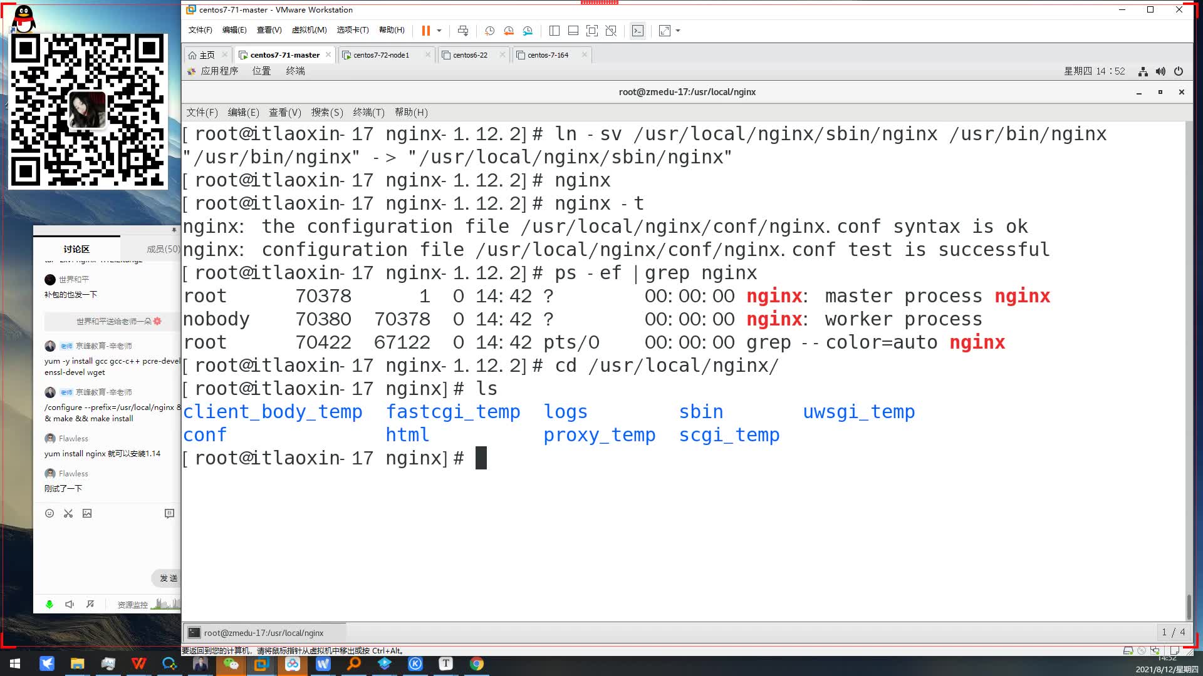
Task: Select root@zmedu-17 window in guest taskbar
Action: coord(264,633)
